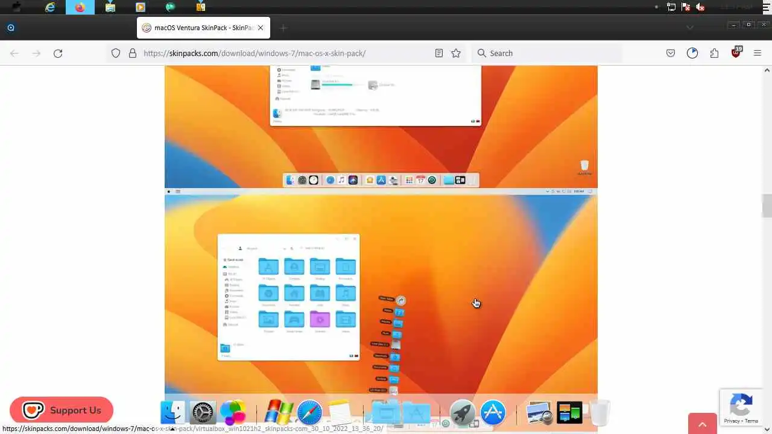Open the upper Ventura desktop screenshot
This screenshot has height=434, width=772.
point(381,127)
